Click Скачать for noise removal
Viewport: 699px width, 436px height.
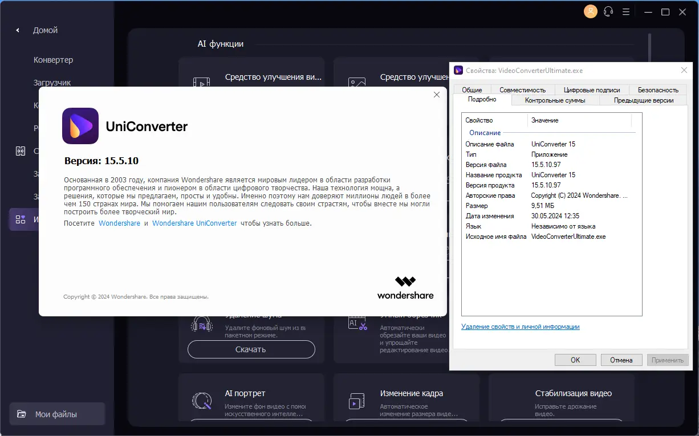point(251,349)
